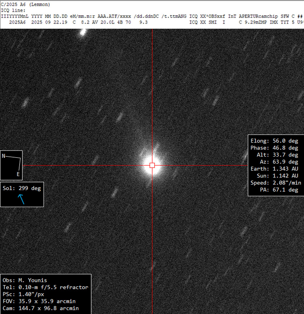
Task: Click the 'Sol: 299 deg' label
Action: [22, 188]
